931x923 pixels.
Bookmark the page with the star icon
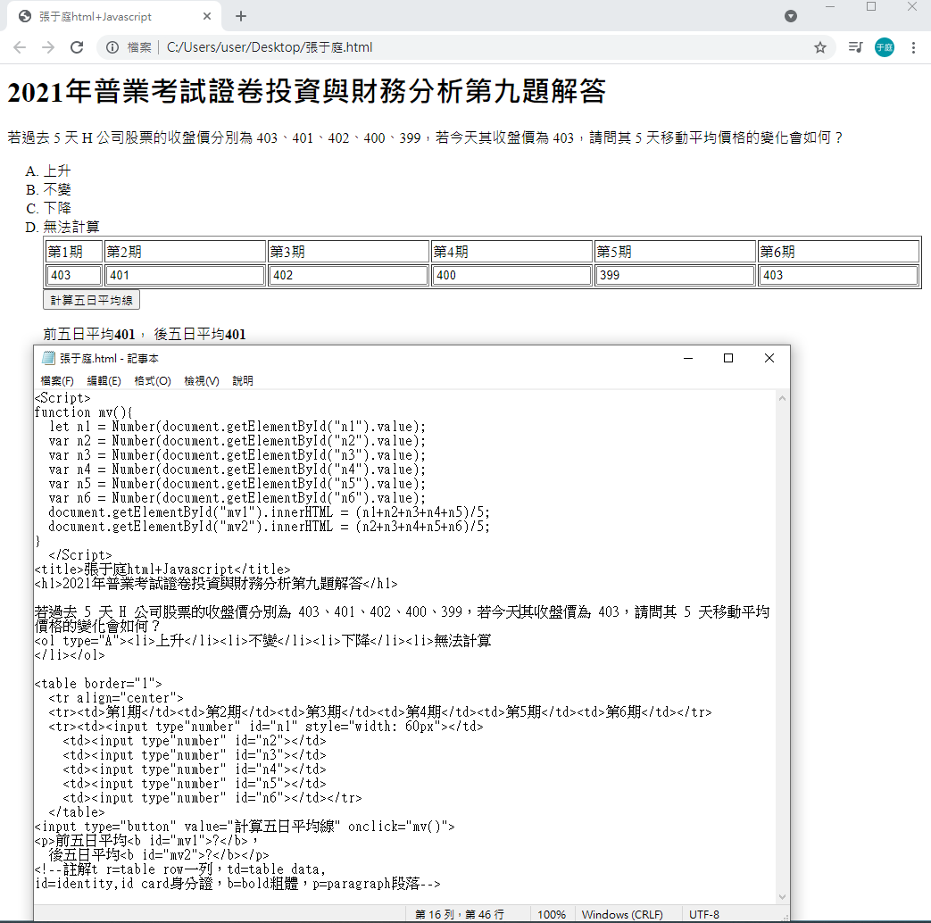tap(820, 47)
